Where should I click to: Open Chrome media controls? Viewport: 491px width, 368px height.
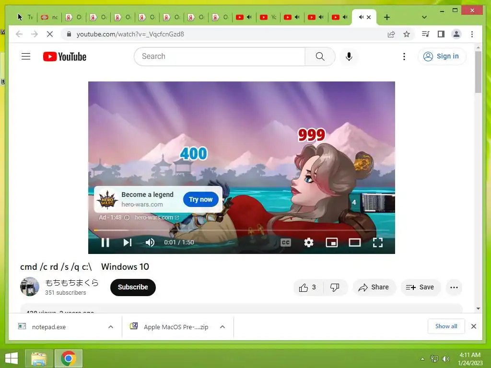coord(426,34)
